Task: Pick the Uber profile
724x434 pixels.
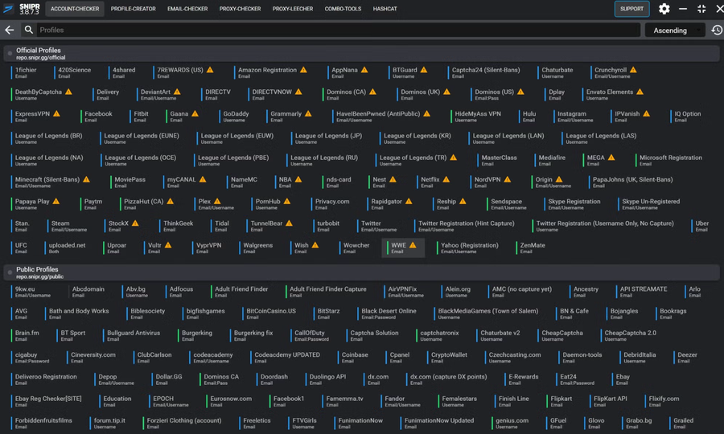Action: tap(701, 226)
